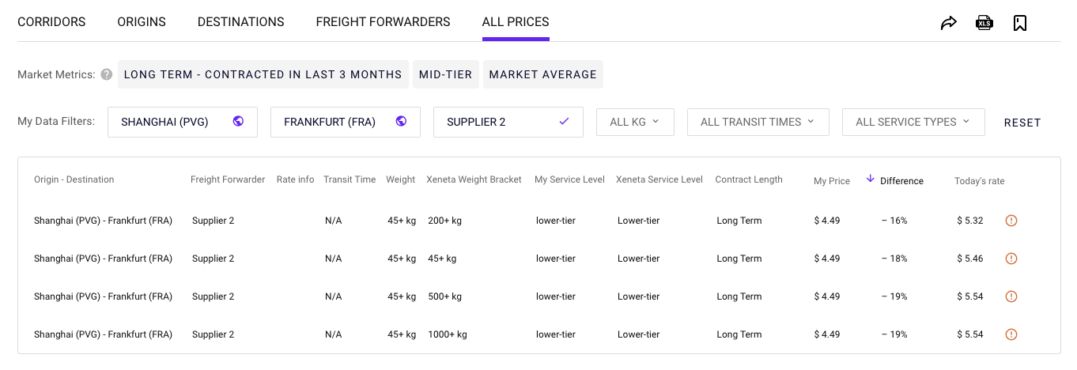Click the bookmark icon

(x=1020, y=23)
